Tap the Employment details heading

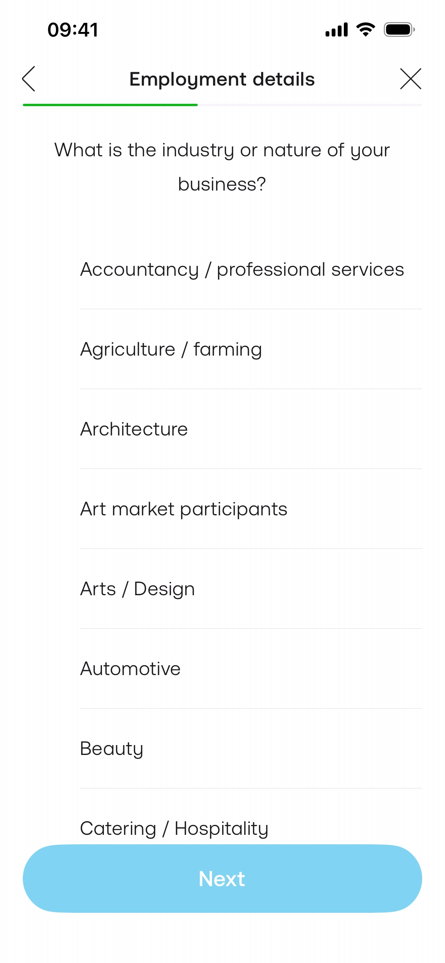(222, 79)
